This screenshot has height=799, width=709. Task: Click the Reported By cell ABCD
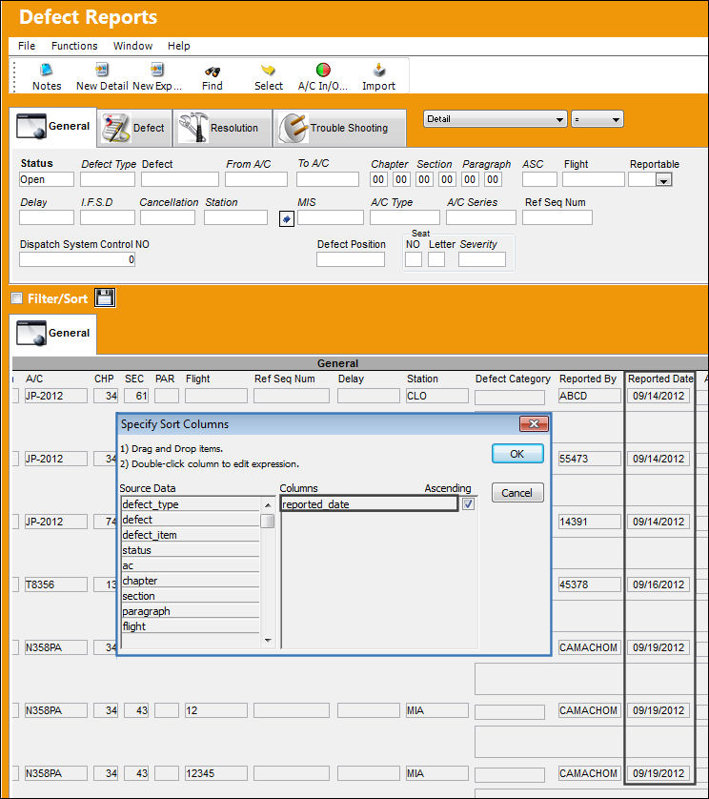click(590, 396)
